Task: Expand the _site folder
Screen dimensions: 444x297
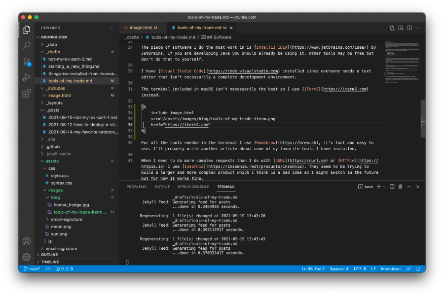Action: point(77,139)
